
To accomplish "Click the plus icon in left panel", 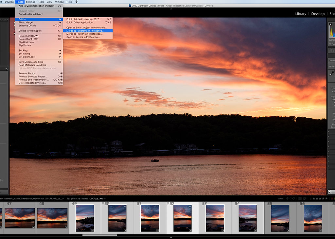I will pyautogui.click(x=7, y=69).
